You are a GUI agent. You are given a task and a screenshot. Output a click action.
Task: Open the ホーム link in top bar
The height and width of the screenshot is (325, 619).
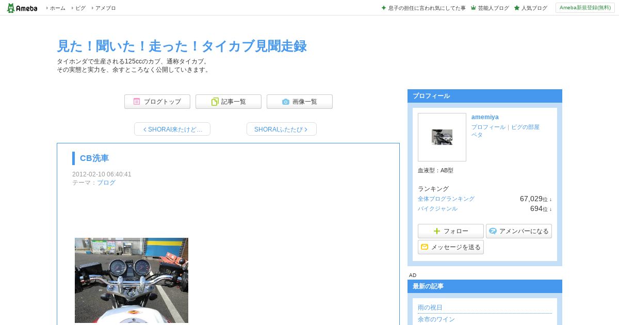pyautogui.click(x=57, y=8)
